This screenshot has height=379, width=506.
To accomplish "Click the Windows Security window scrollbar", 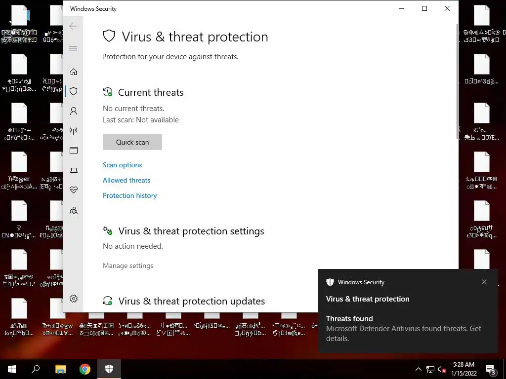I will pos(457,80).
